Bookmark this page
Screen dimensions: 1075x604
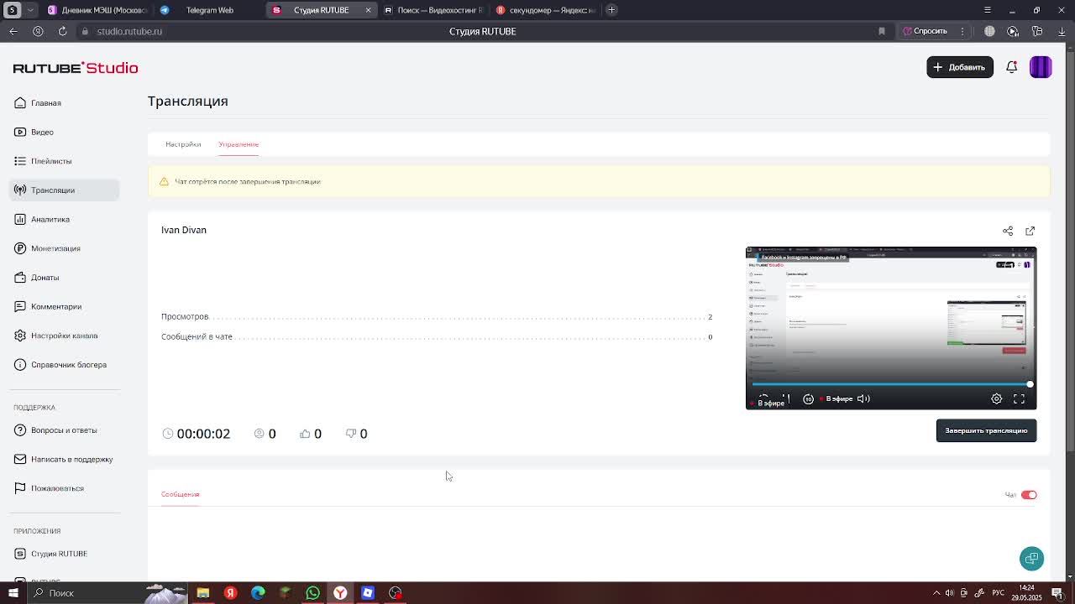pyautogui.click(x=882, y=31)
